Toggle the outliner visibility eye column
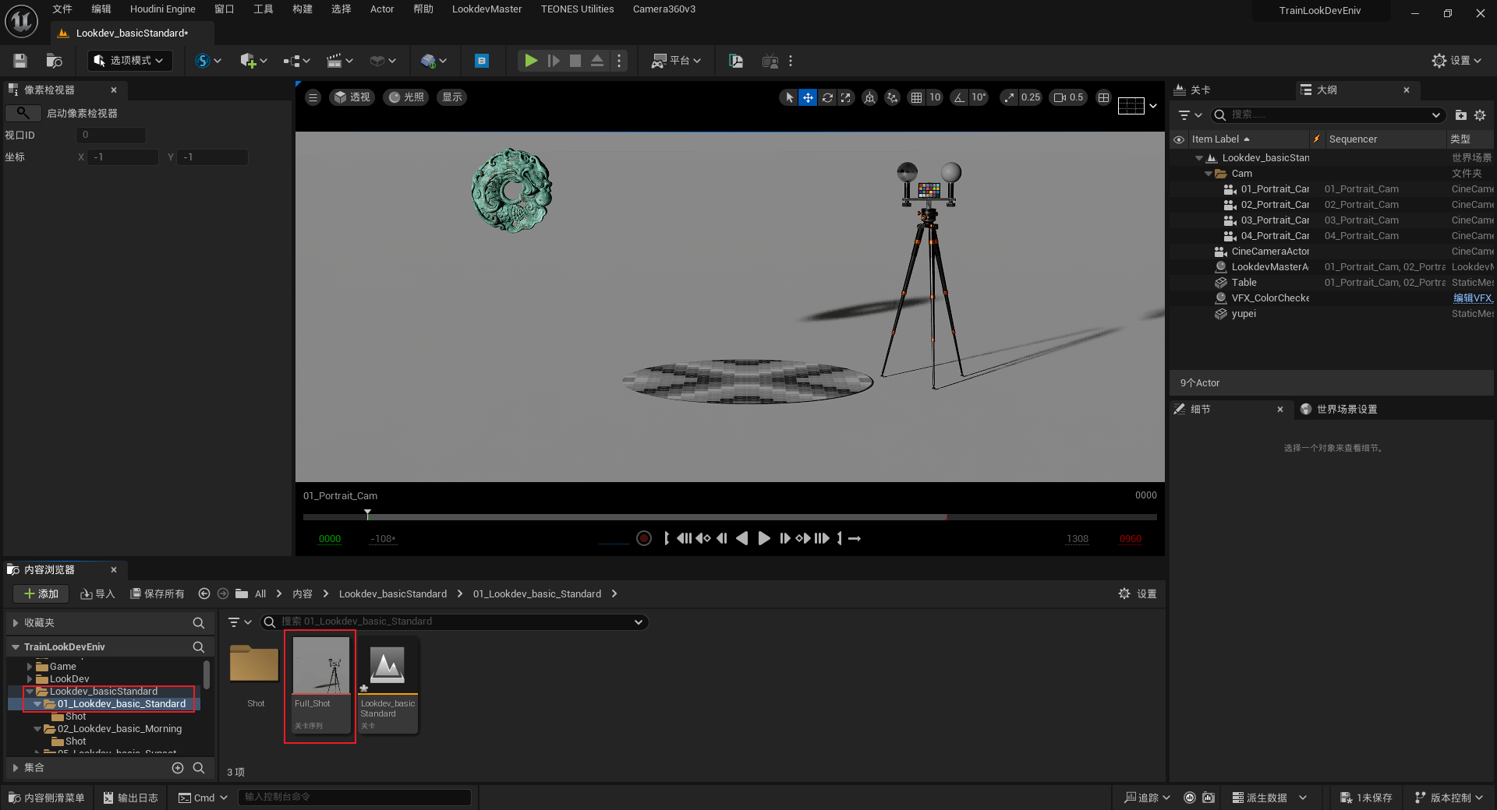 [x=1179, y=139]
